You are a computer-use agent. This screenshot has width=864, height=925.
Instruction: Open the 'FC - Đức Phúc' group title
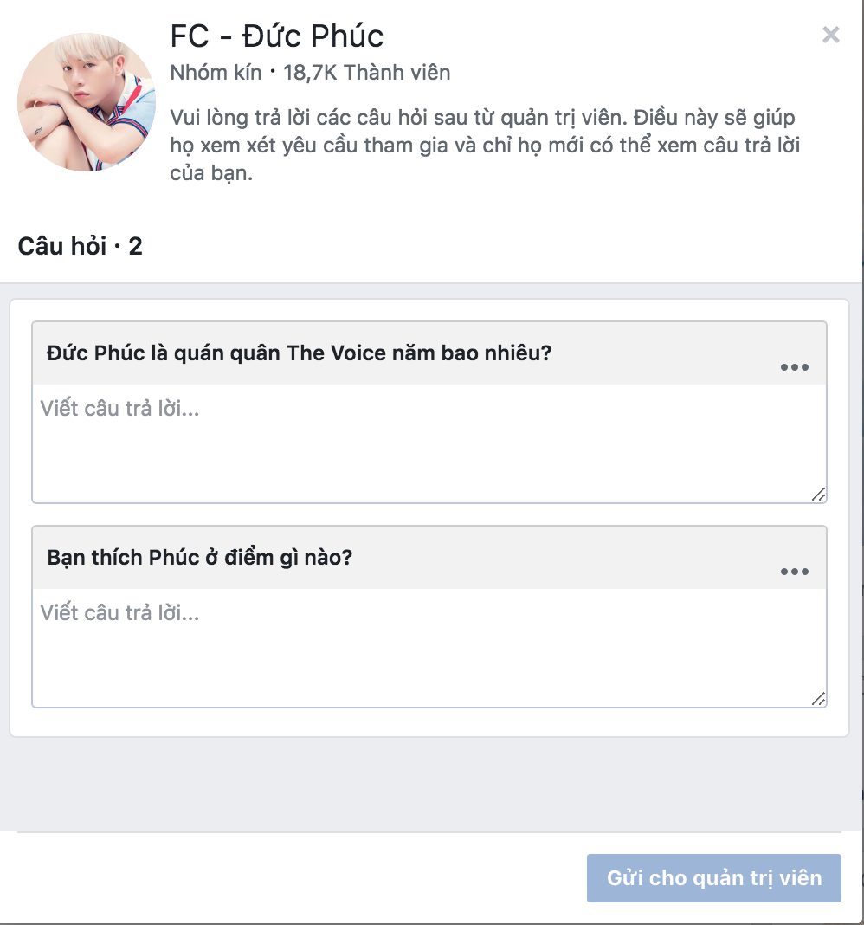pyautogui.click(x=276, y=36)
